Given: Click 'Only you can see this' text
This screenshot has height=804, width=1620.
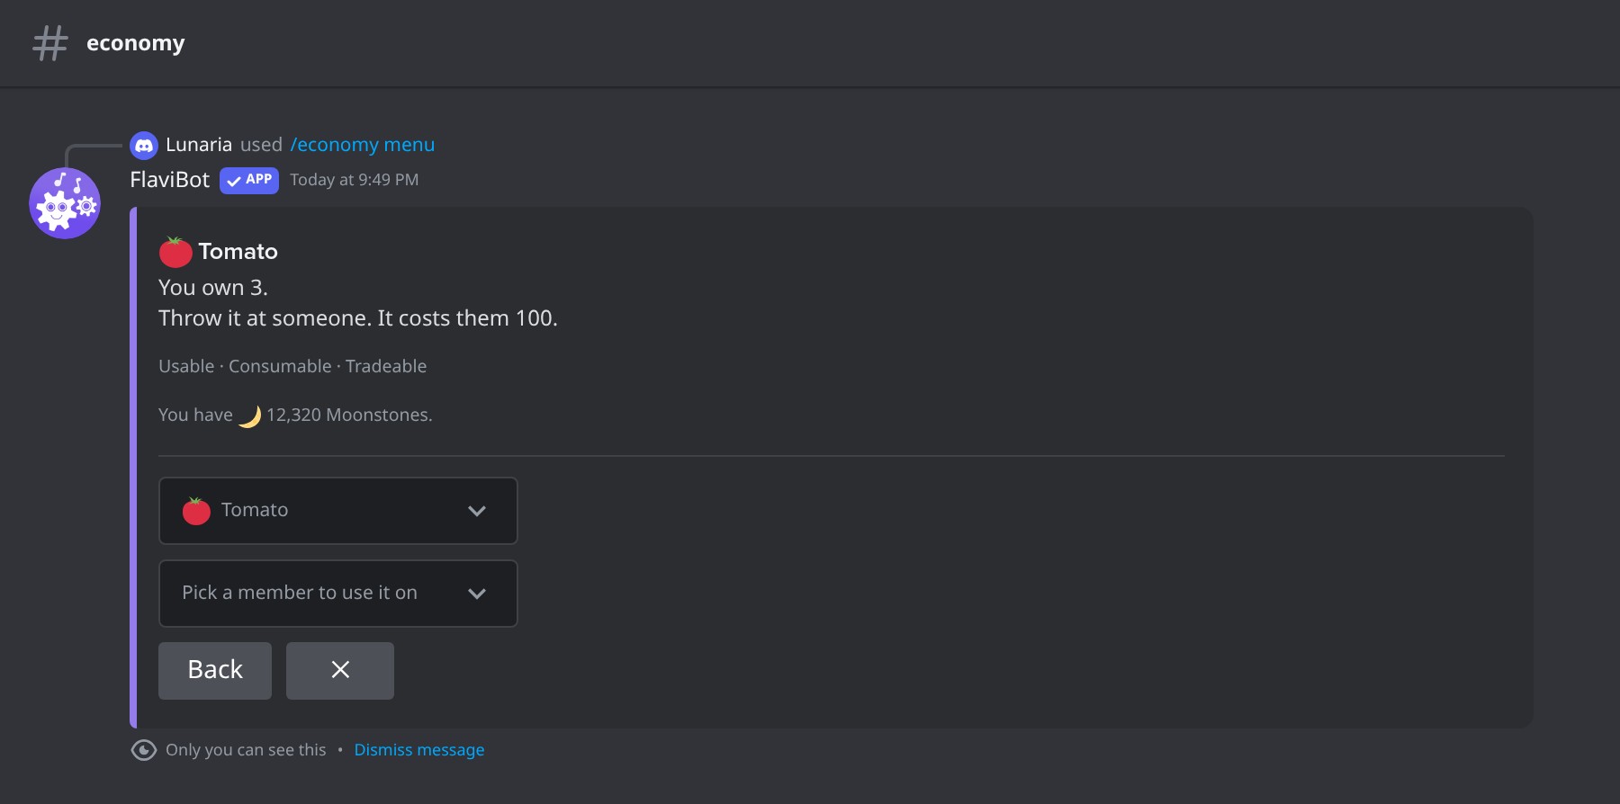Looking at the screenshot, I should coord(246,750).
